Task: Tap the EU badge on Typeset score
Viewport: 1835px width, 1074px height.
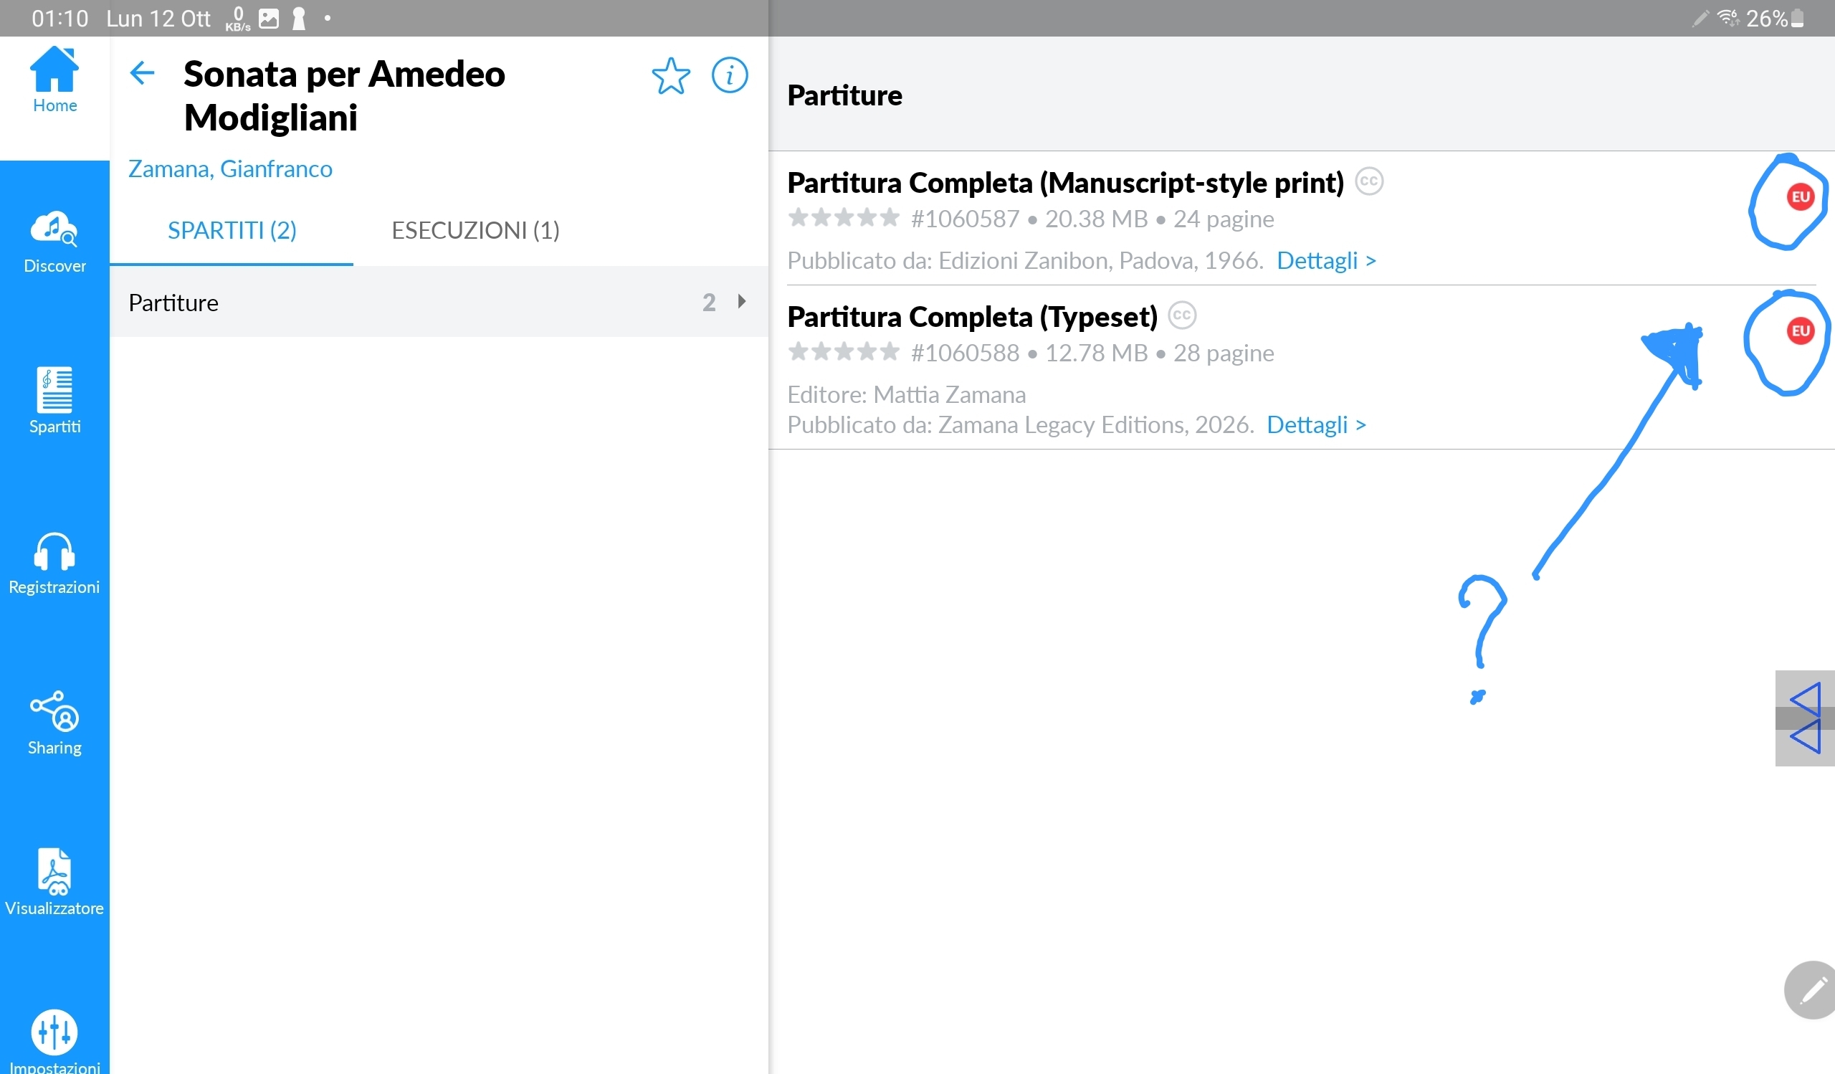Action: click(1800, 331)
